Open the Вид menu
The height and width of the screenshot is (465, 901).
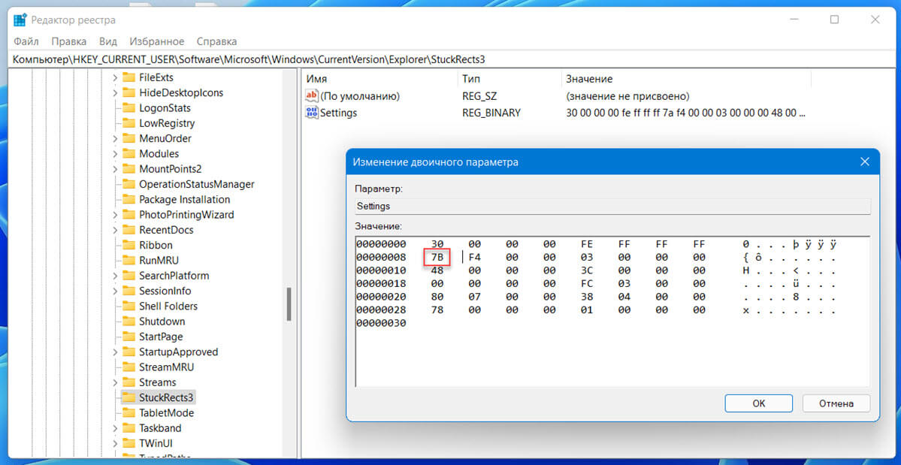click(108, 41)
